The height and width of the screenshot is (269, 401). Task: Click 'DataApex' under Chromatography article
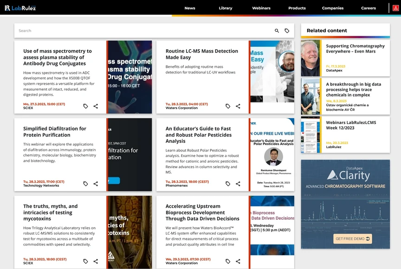click(x=334, y=70)
